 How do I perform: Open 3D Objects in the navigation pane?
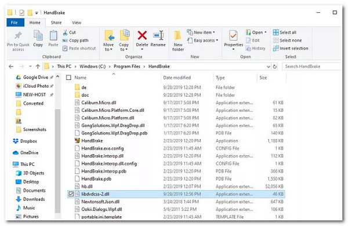click(x=30, y=173)
